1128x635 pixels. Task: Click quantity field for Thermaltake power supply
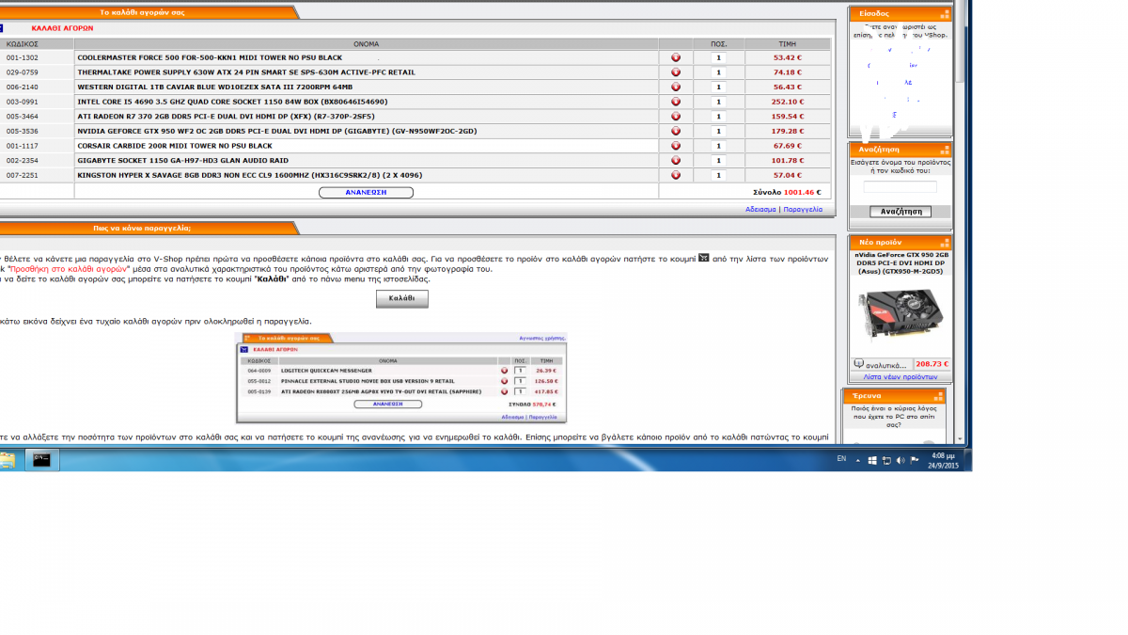719,72
